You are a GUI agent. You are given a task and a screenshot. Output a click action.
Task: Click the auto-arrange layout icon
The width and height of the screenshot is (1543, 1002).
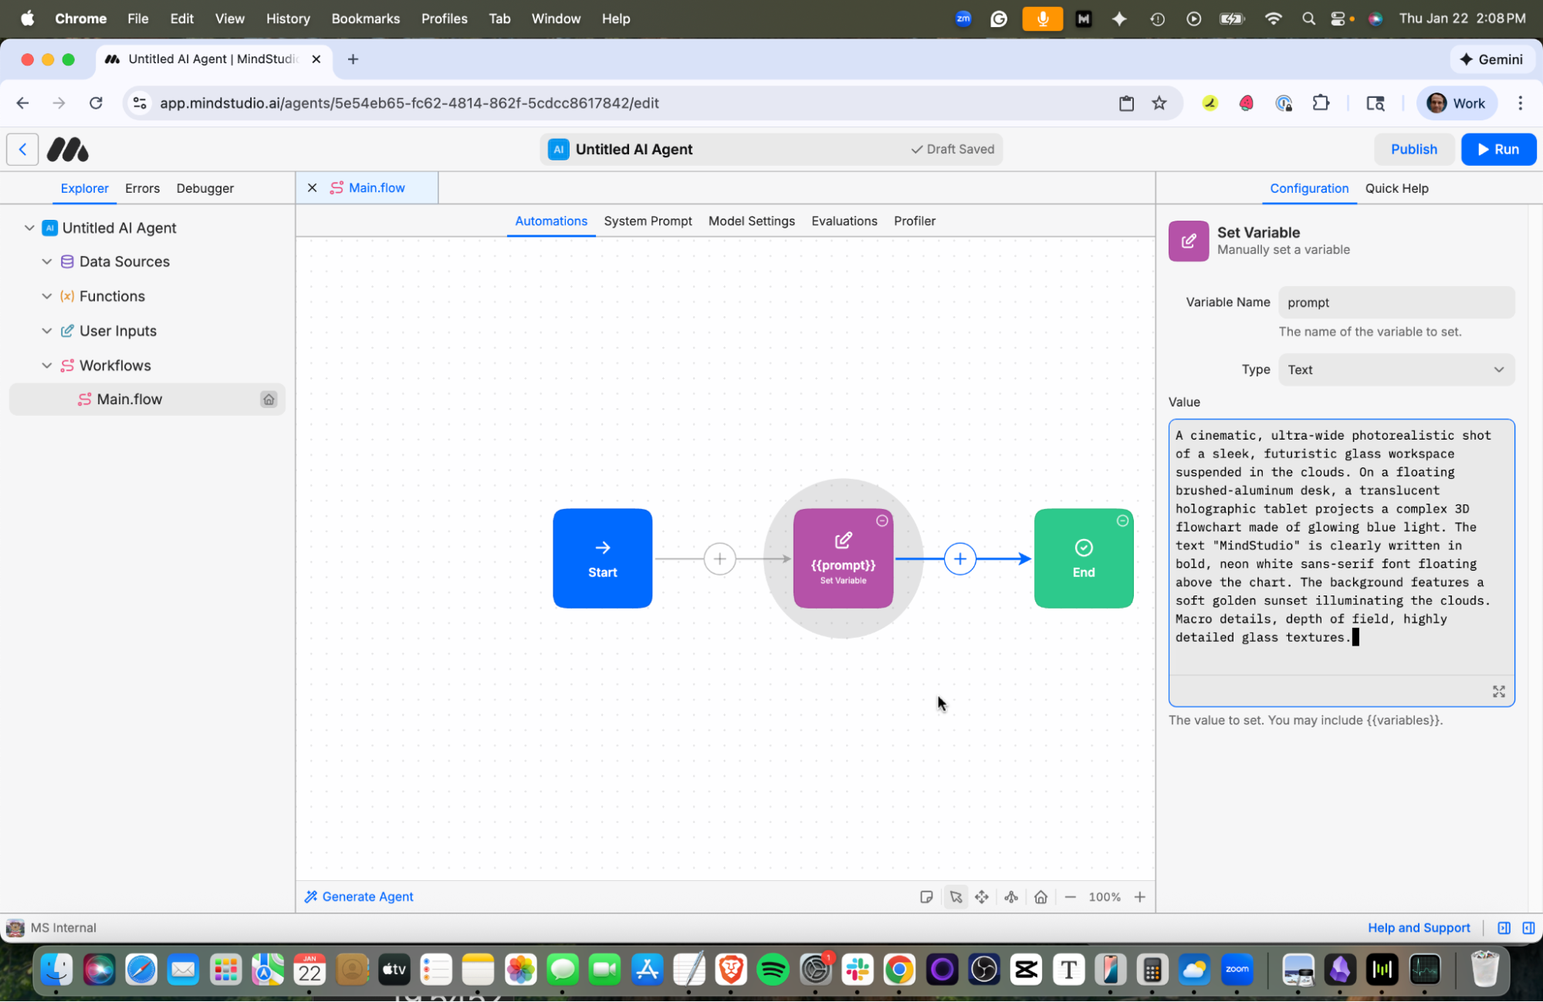pos(1011,896)
